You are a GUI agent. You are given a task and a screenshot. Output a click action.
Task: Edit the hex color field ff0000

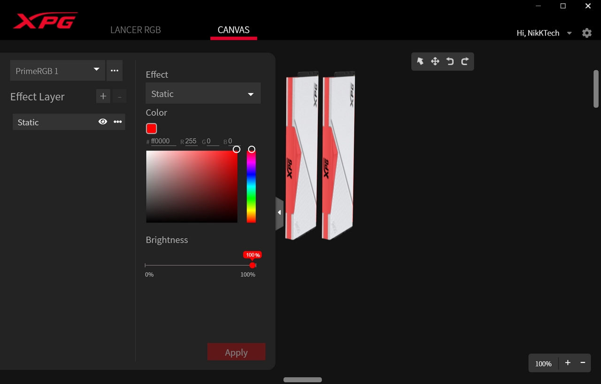pos(163,141)
